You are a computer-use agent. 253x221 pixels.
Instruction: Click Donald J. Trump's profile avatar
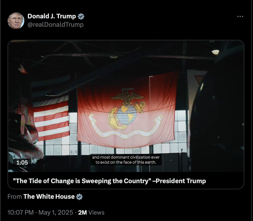[16, 21]
